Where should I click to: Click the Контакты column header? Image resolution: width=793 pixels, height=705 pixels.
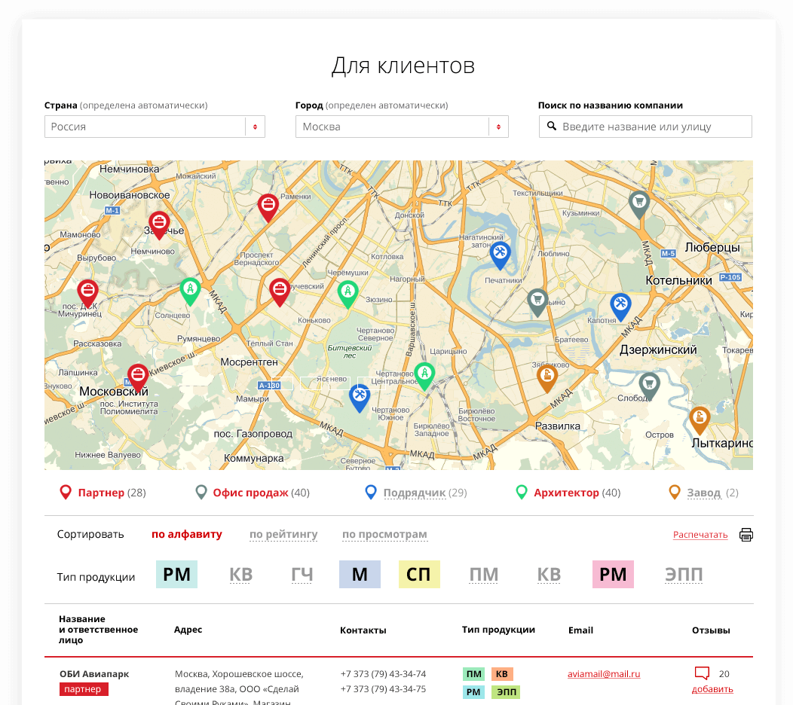[363, 630]
